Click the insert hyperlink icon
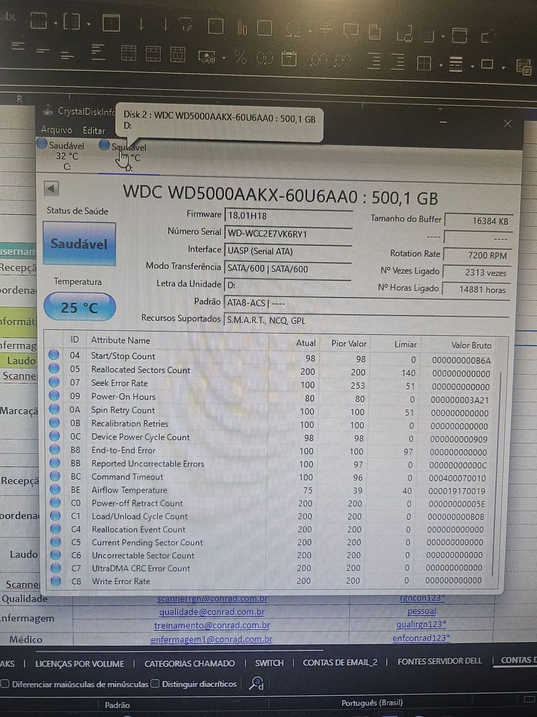 point(326,28)
